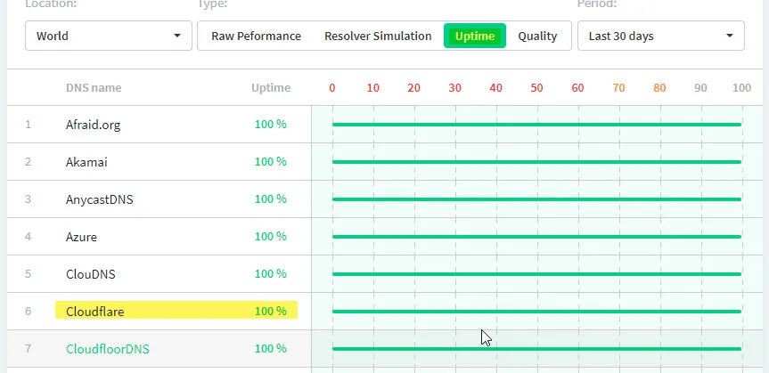
Task: Click the 50 axis scale label
Action: [x=536, y=88]
